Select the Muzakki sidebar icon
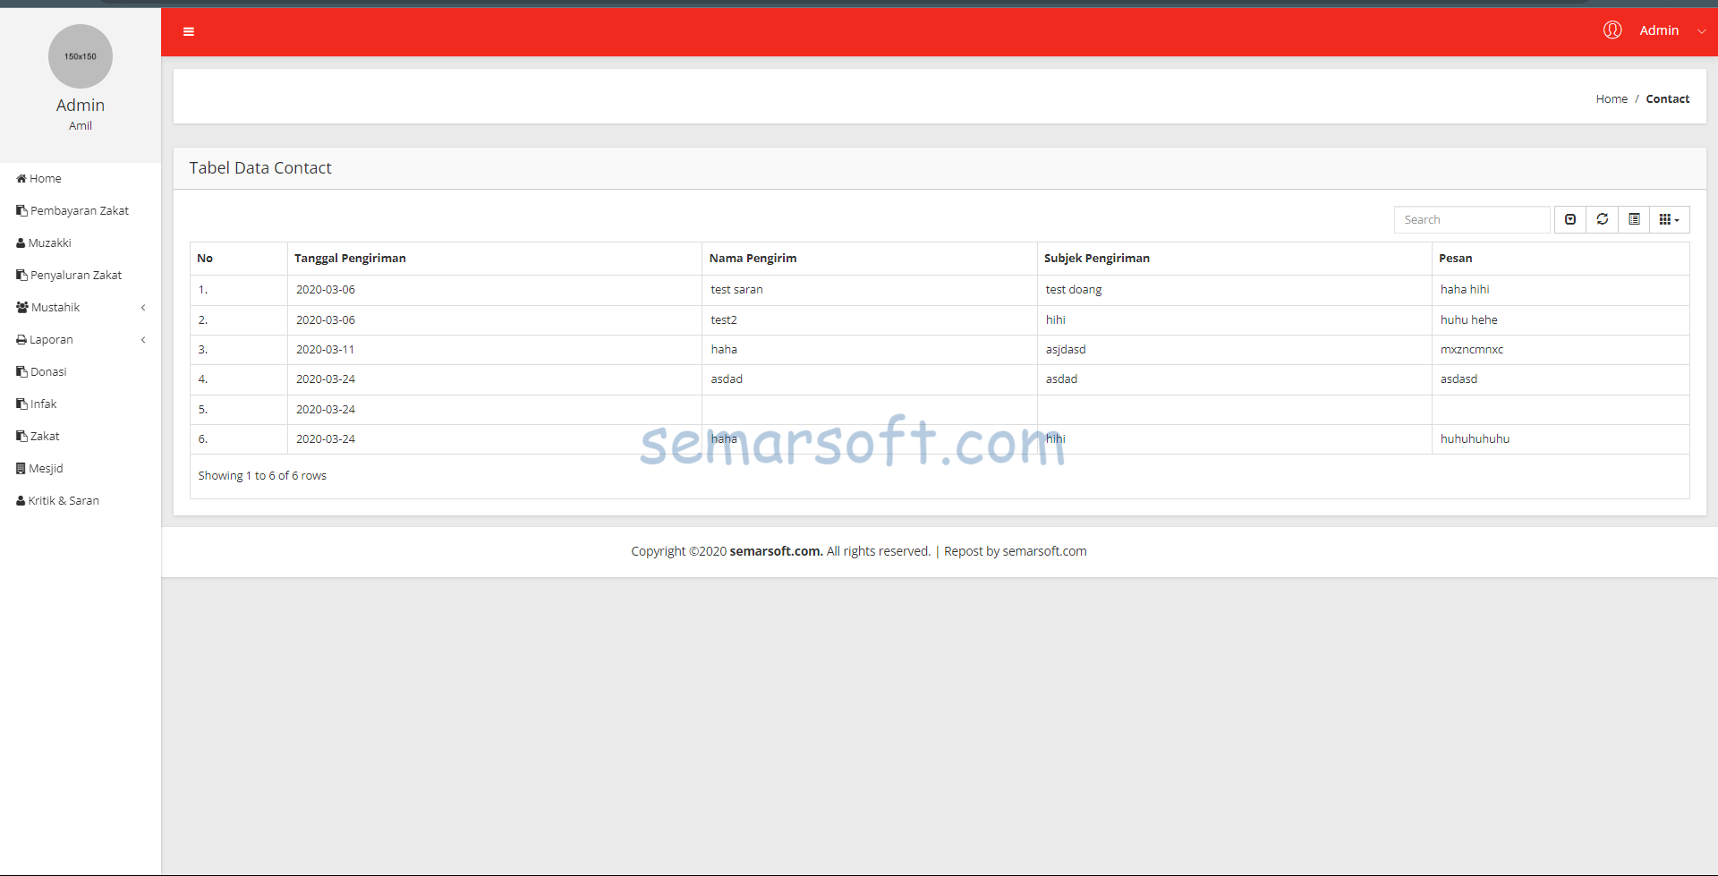Screen dimensions: 1718x876 (20, 242)
